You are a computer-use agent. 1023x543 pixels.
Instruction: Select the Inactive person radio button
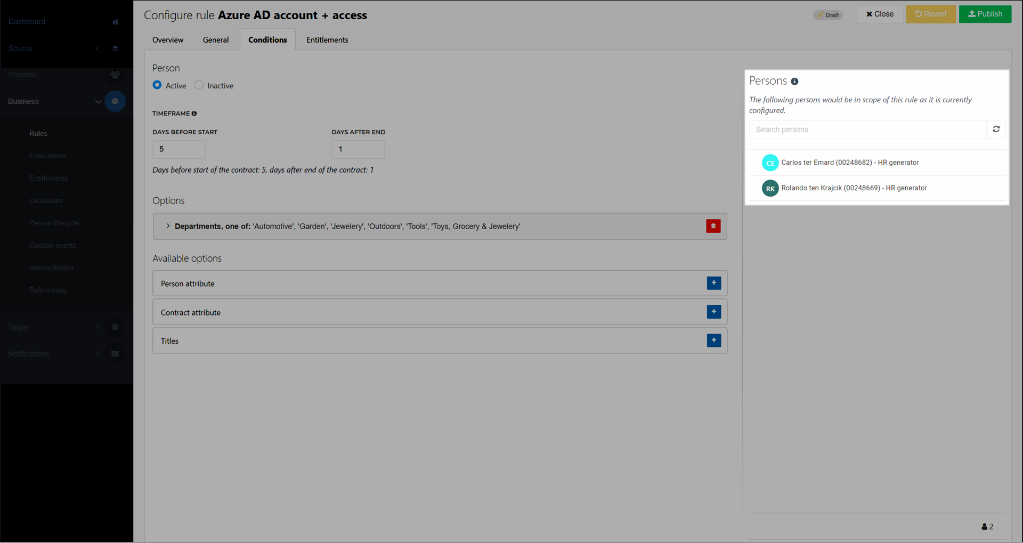click(x=199, y=85)
